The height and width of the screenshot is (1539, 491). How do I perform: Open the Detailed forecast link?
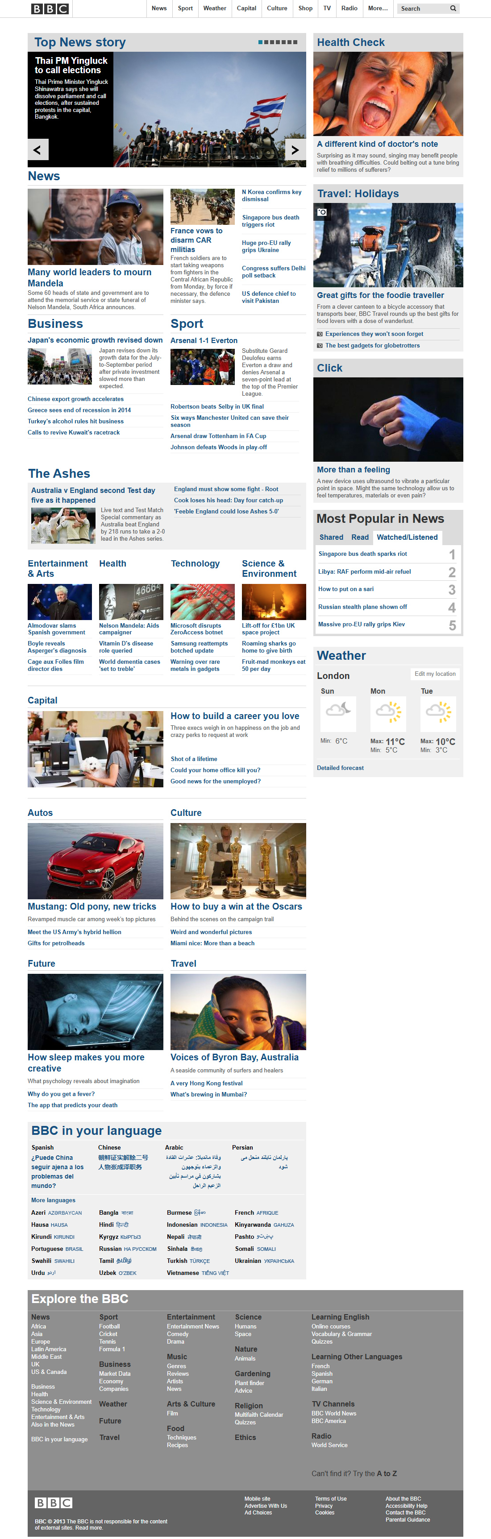pyautogui.click(x=340, y=768)
